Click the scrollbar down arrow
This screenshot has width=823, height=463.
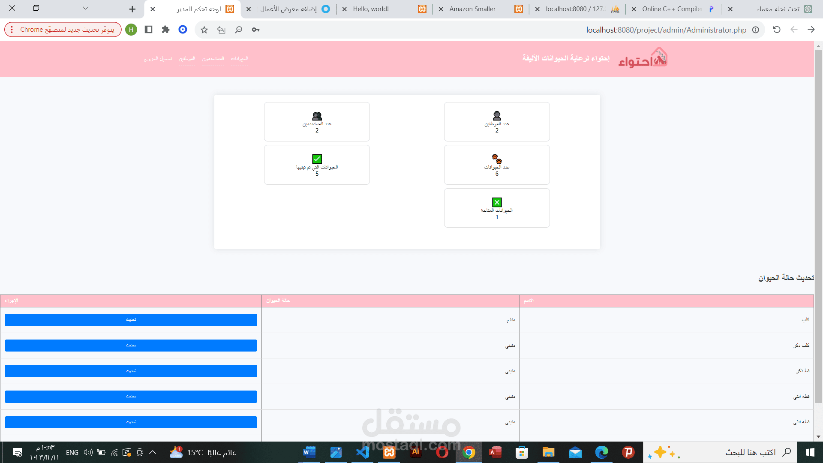(818, 437)
